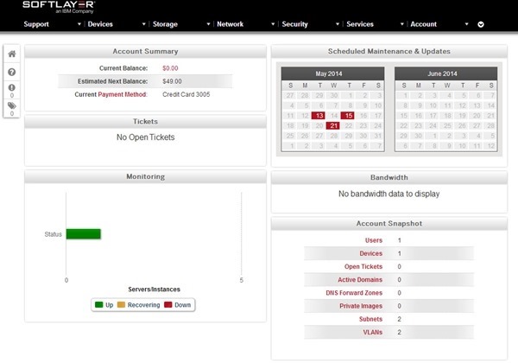
Task: Open the Active Domains link
Action: 360,280
